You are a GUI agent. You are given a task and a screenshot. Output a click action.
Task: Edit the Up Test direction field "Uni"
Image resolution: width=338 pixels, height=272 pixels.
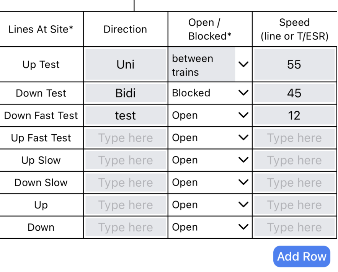click(126, 64)
